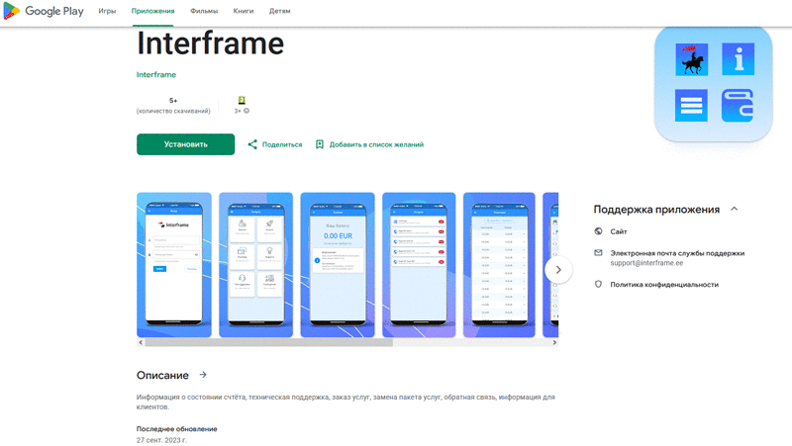Collapse the Поддержка приложения section

pyautogui.click(x=734, y=209)
